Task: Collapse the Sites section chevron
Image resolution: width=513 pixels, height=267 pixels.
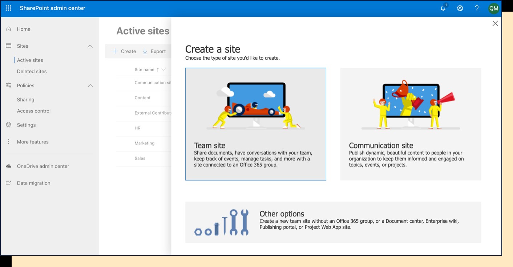Action: (x=90, y=46)
